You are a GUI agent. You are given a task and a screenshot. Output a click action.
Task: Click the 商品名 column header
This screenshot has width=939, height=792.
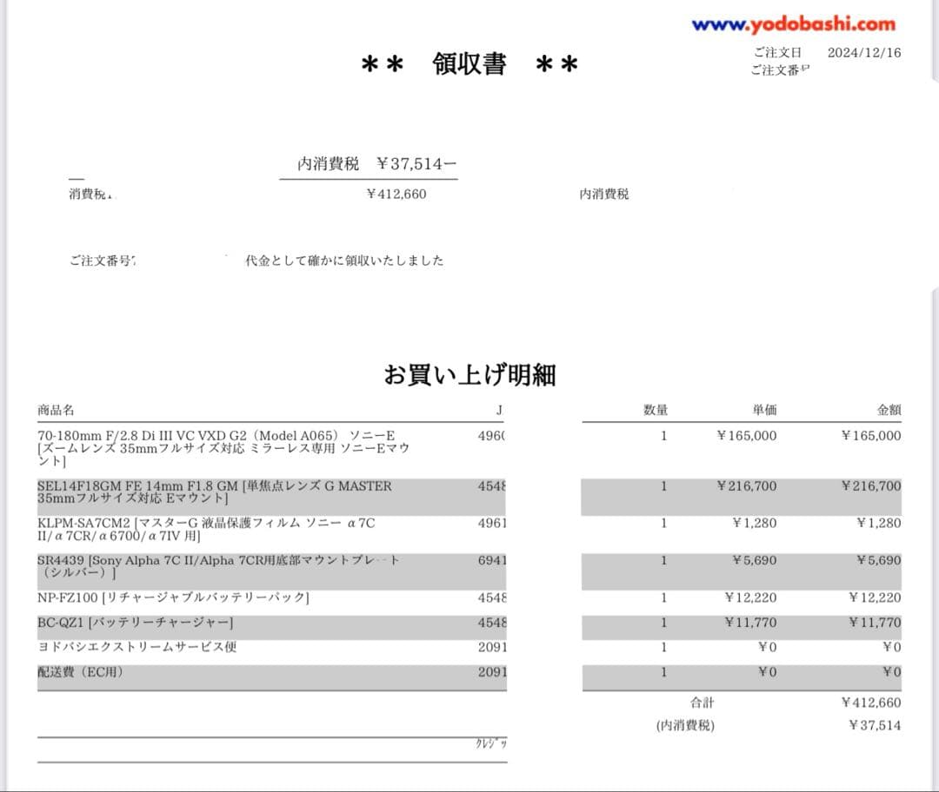pyautogui.click(x=56, y=410)
